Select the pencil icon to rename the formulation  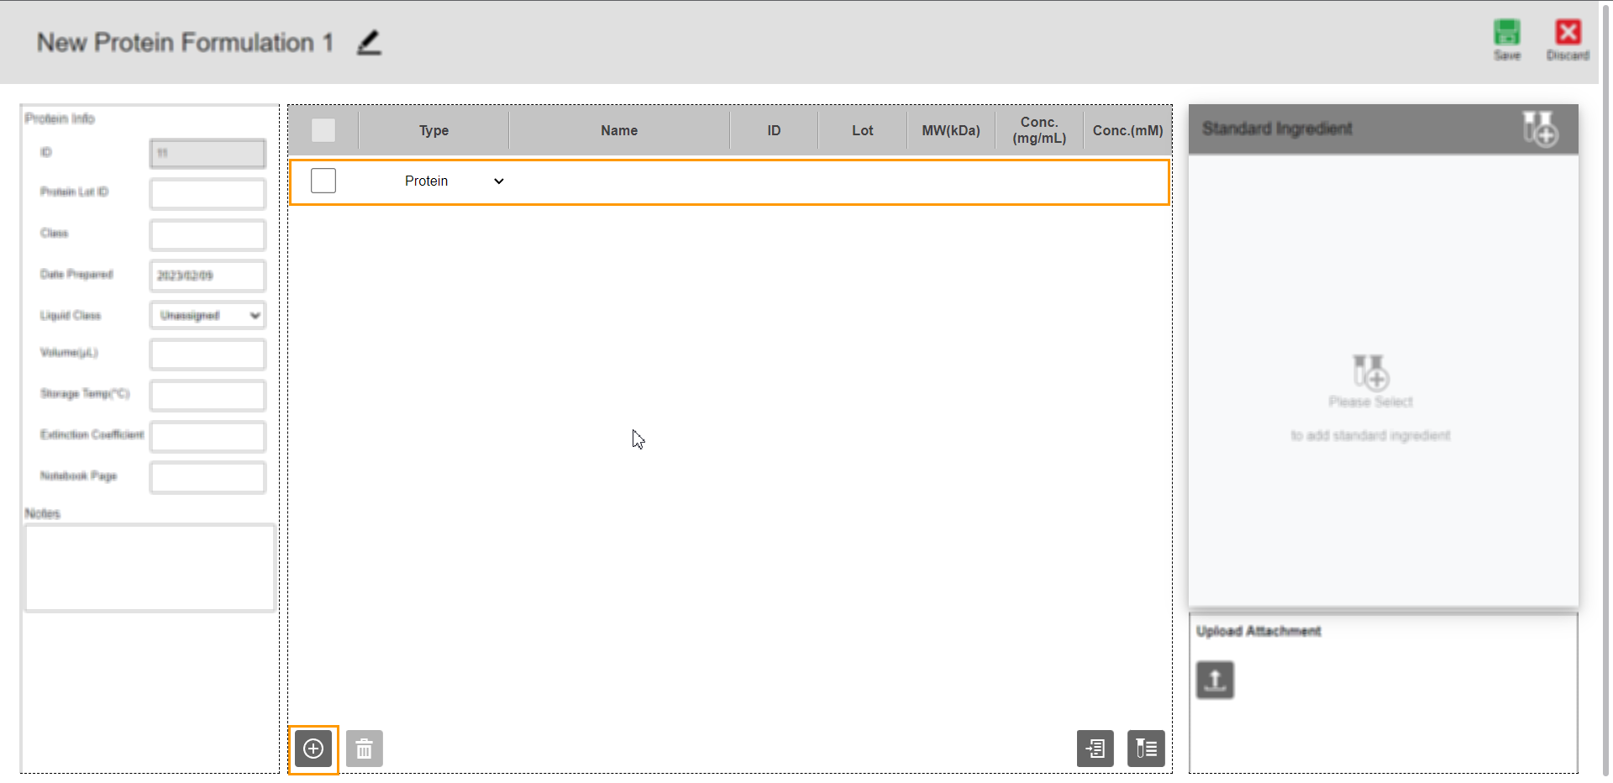(x=368, y=43)
